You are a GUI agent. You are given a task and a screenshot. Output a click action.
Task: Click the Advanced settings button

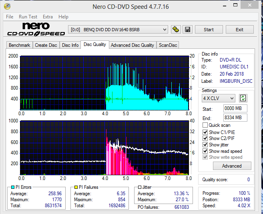(x=232, y=166)
